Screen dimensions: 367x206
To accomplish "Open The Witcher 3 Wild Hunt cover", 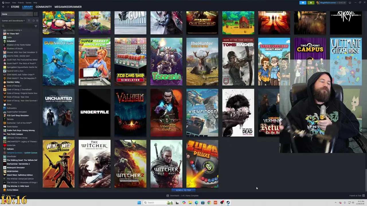I will pos(166,164).
